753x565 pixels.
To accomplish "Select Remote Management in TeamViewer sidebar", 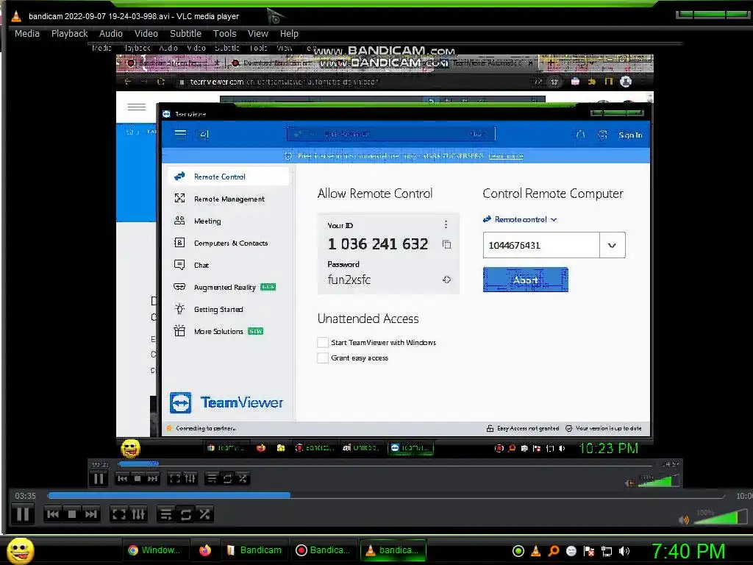I will [229, 199].
